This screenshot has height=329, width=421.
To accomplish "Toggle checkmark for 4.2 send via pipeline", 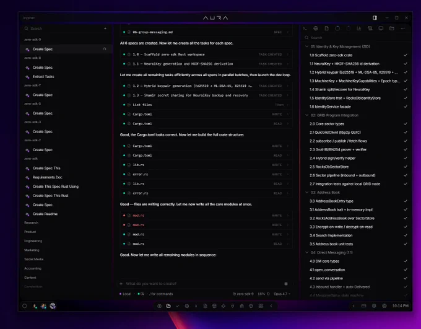I will coord(406,278).
